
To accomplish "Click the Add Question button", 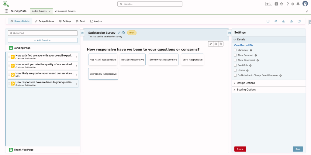I will [43, 40].
